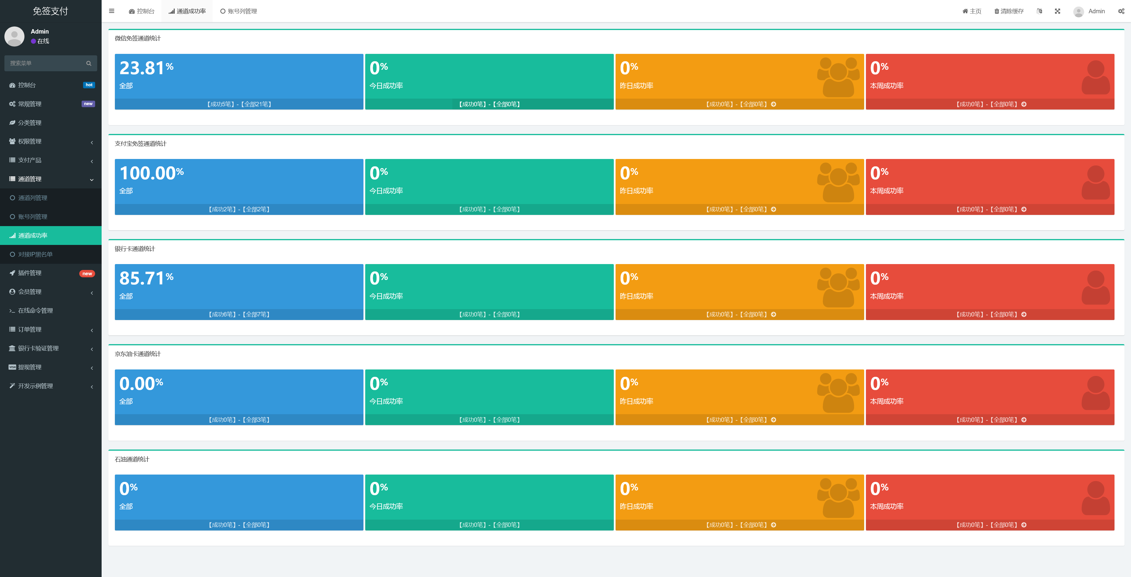Click the Admin profile picture in sidebar

click(x=14, y=36)
